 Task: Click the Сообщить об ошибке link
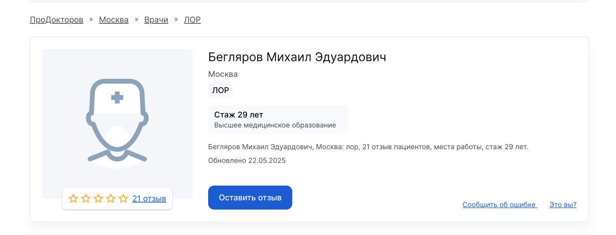(x=499, y=205)
